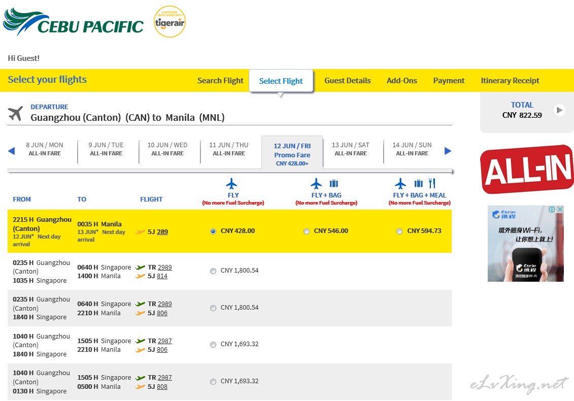Screen dimensions: 574x401
Task: Open flight number 289 link
Action: pos(162,232)
